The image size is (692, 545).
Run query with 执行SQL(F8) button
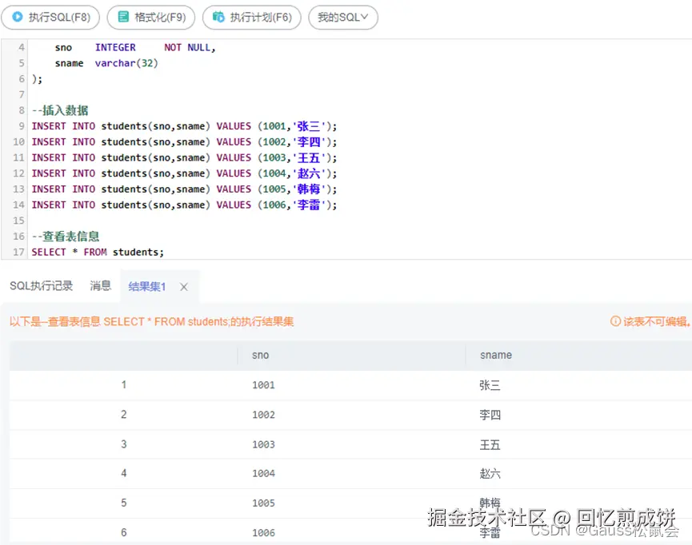pyautogui.click(x=50, y=18)
